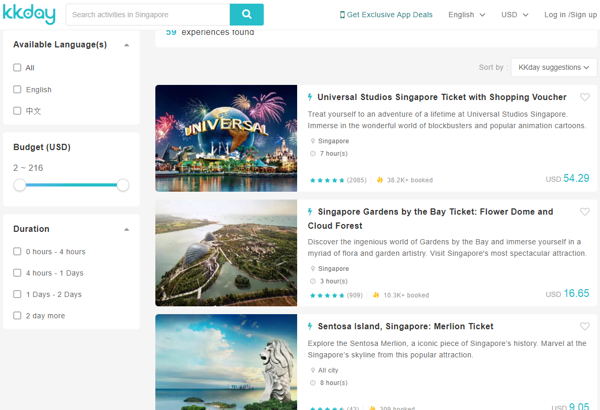Check the 4 hours - 1 Days filter
The image size is (600, 410).
click(17, 273)
